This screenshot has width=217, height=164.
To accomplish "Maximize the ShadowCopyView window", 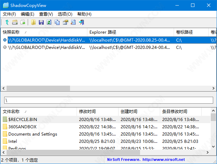I will (x=193, y=5).
